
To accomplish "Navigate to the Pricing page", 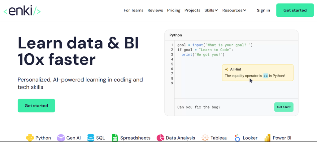I will 174,10.
